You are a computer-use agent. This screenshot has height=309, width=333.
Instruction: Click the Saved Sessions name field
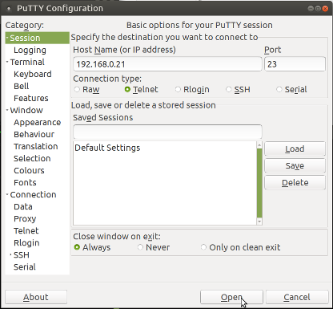click(x=167, y=132)
